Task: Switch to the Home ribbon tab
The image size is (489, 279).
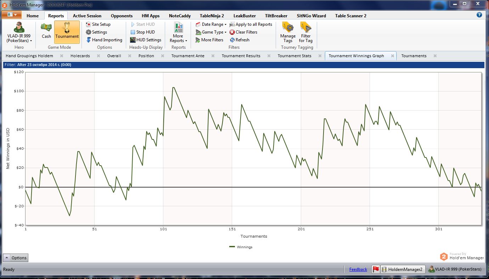Action: tap(33, 16)
